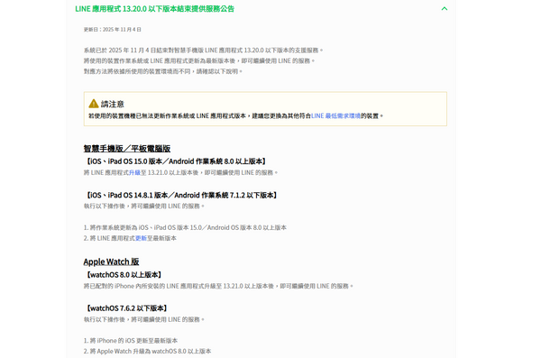Click the 升級 link in the iOS 15.0 section
The width and height of the screenshot is (541, 358).
pyautogui.click(x=134, y=172)
